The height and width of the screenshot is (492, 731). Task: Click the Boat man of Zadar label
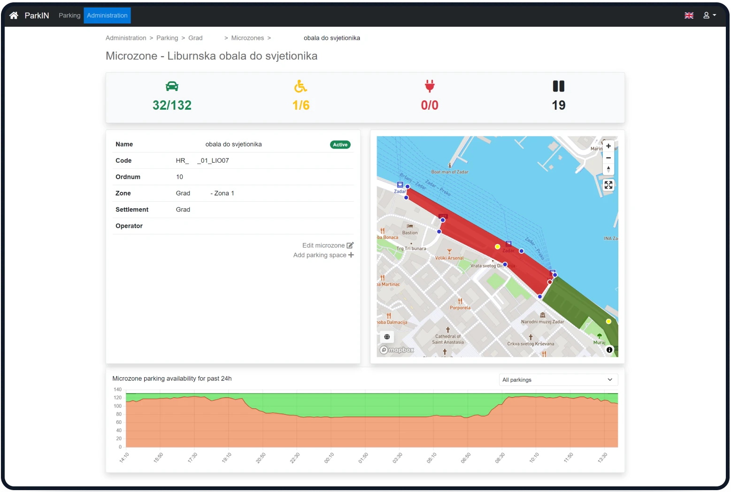(x=450, y=172)
